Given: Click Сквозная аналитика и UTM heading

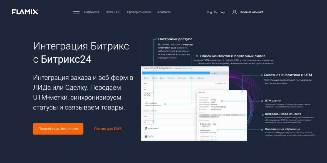Looking at the screenshot, I should [288, 75].
